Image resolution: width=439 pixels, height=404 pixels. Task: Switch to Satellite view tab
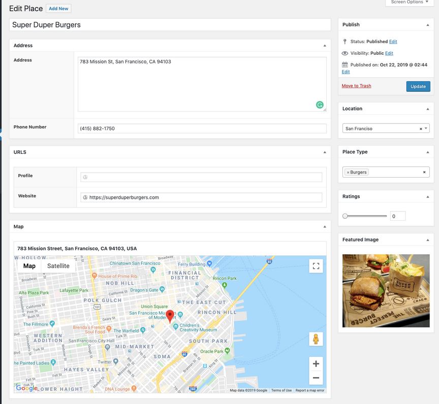point(58,266)
